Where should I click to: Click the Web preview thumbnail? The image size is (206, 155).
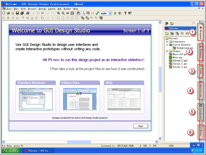tap(124, 99)
